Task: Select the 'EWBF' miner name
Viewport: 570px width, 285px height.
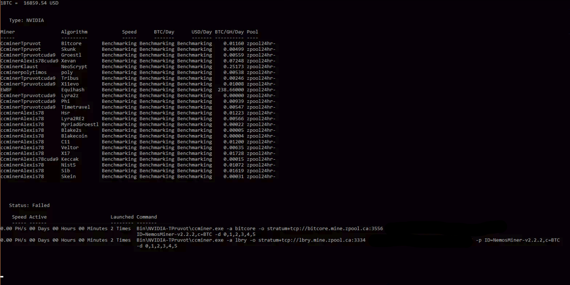Action: (x=6, y=90)
